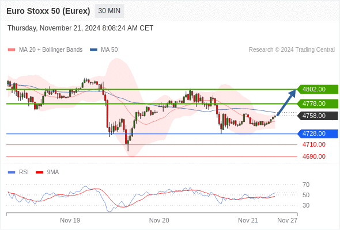Click the 4802.00 resistance price tag
This screenshot has height=230, width=340.
pyautogui.click(x=318, y=89)
